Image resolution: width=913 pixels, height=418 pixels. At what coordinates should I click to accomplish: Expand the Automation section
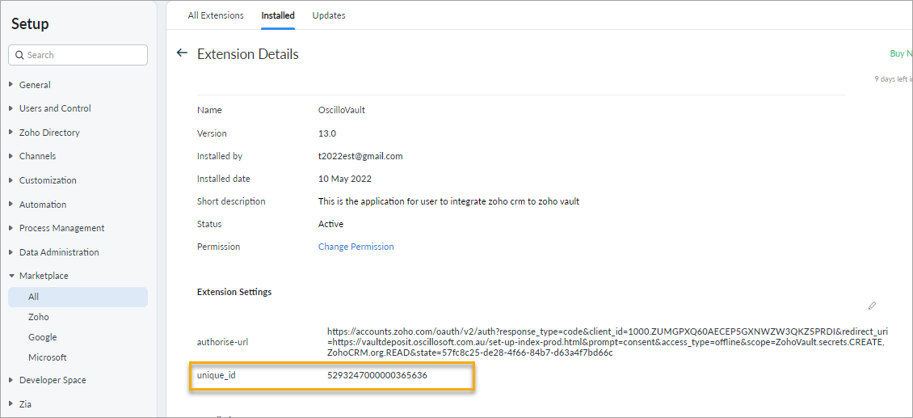coord(11,205)
